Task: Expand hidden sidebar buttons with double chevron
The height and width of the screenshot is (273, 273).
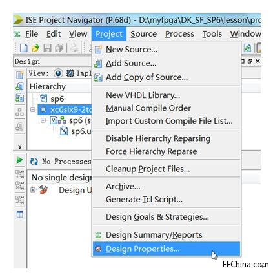Action: [20, 147]
